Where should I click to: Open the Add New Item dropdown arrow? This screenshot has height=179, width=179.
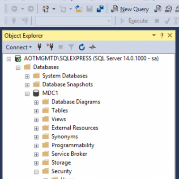click(71, 9)
